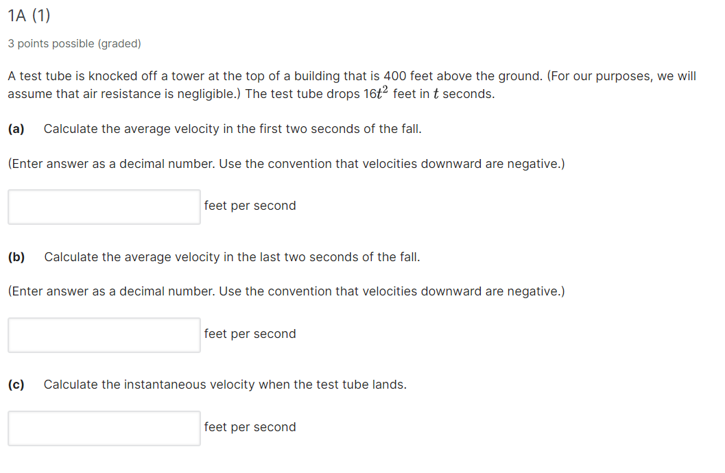Click the problem statement about the test tube
The width and height of the screenshot is (725, 473).
[274, 75]
